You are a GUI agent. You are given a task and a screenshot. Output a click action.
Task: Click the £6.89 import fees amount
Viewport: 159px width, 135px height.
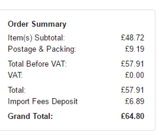point(135,101)
